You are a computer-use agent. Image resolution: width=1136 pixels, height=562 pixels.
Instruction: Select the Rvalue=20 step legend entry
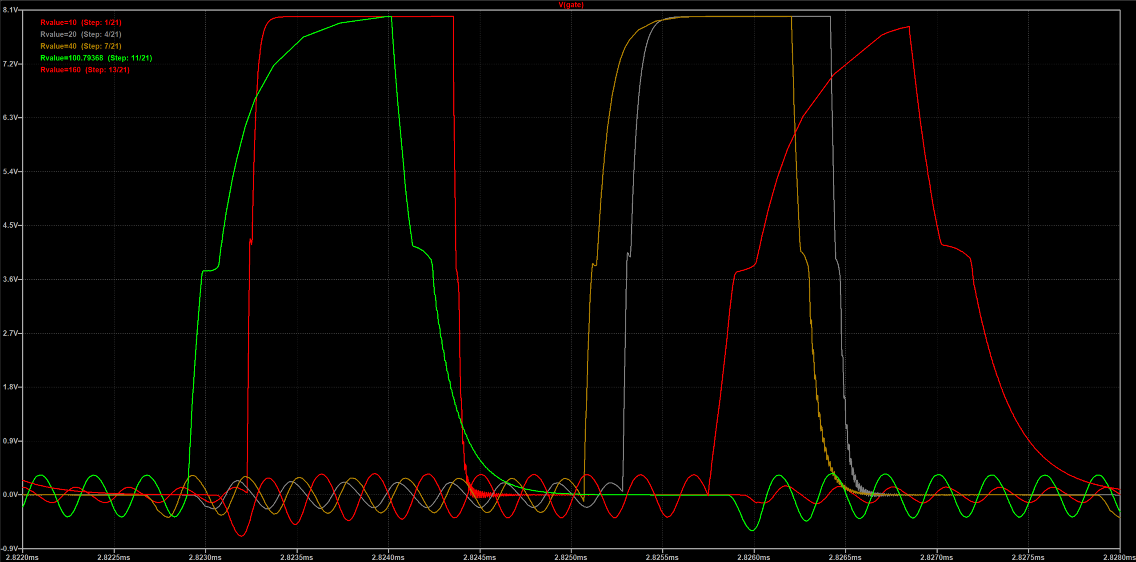[80, 34]
